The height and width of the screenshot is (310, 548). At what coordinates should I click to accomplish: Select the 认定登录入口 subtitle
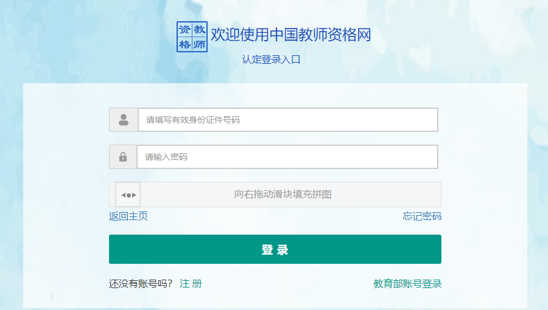(x=271, y=60)
